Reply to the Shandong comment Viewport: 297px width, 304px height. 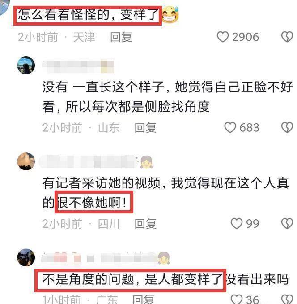pos(145,128)
